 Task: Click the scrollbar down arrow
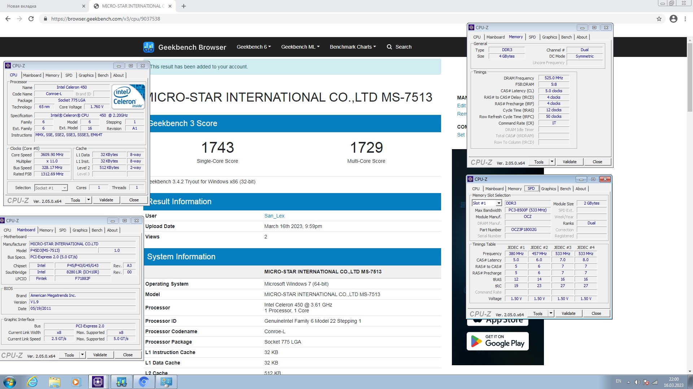point(690,371)
